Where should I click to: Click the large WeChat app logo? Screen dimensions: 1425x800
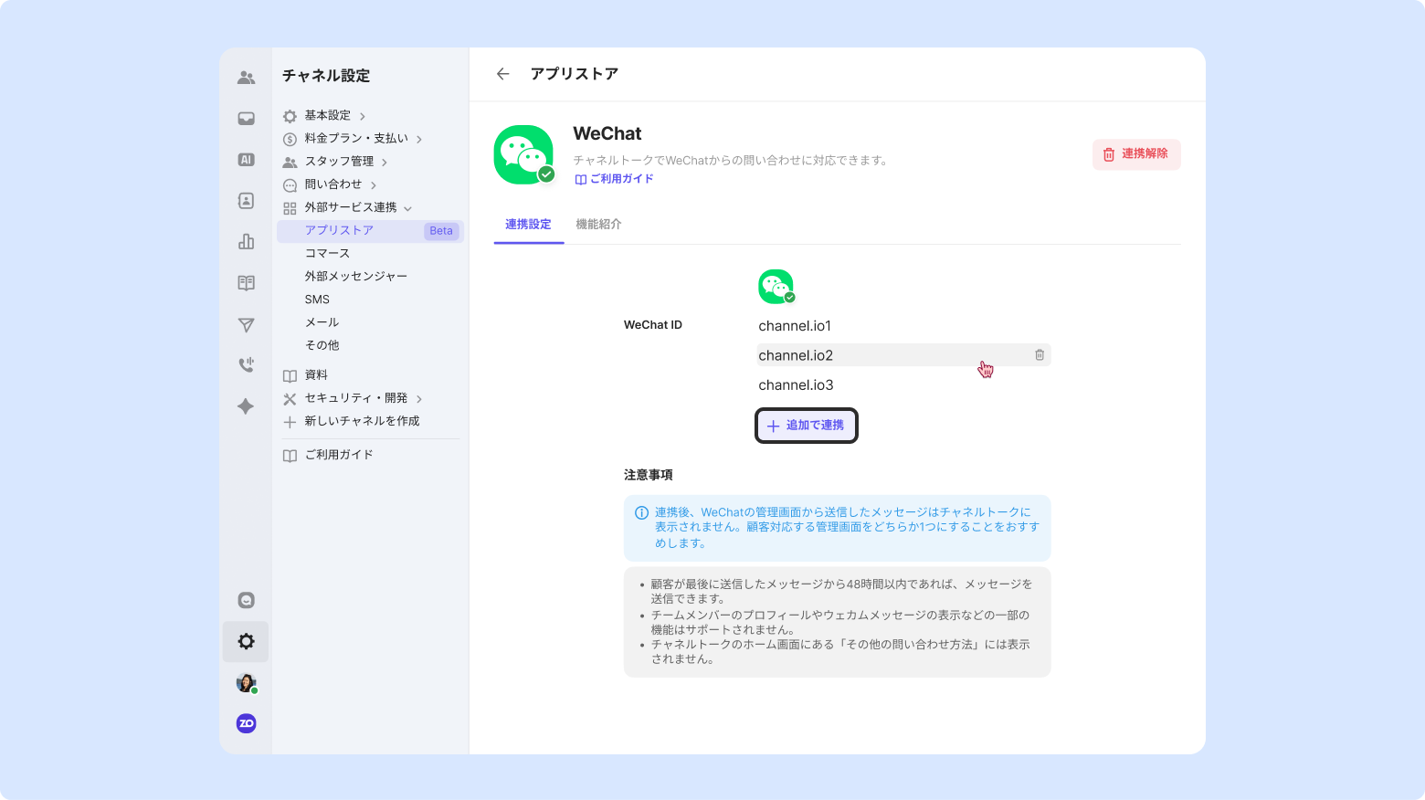[x=523, y=154]
